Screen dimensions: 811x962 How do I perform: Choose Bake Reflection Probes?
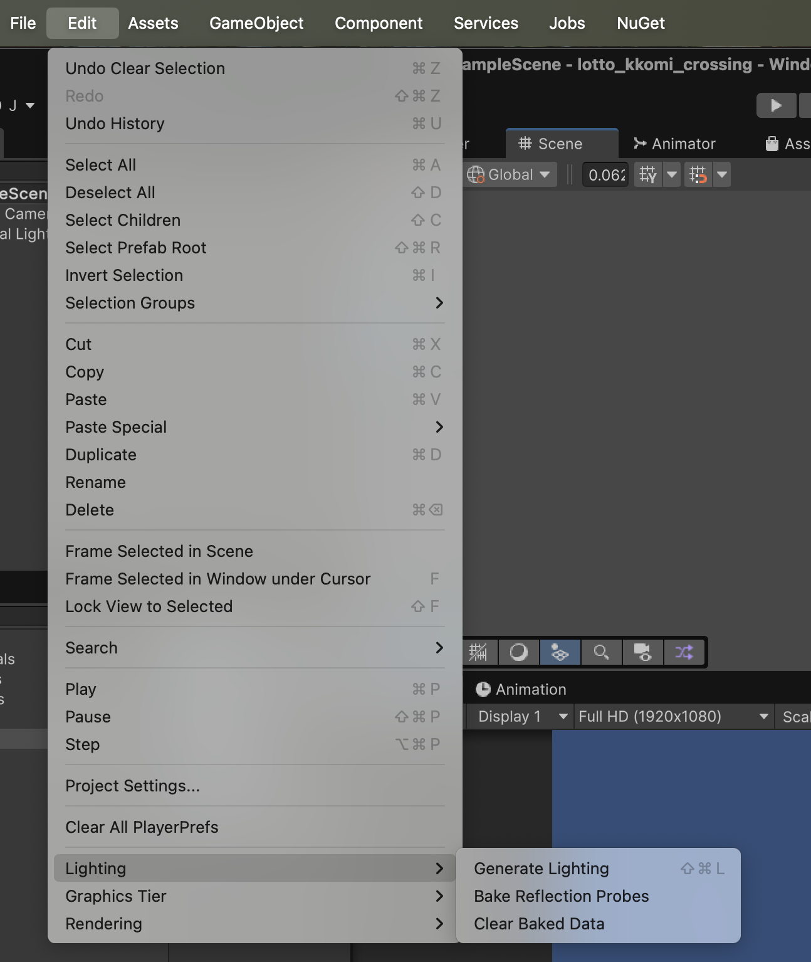coord(599,896)
